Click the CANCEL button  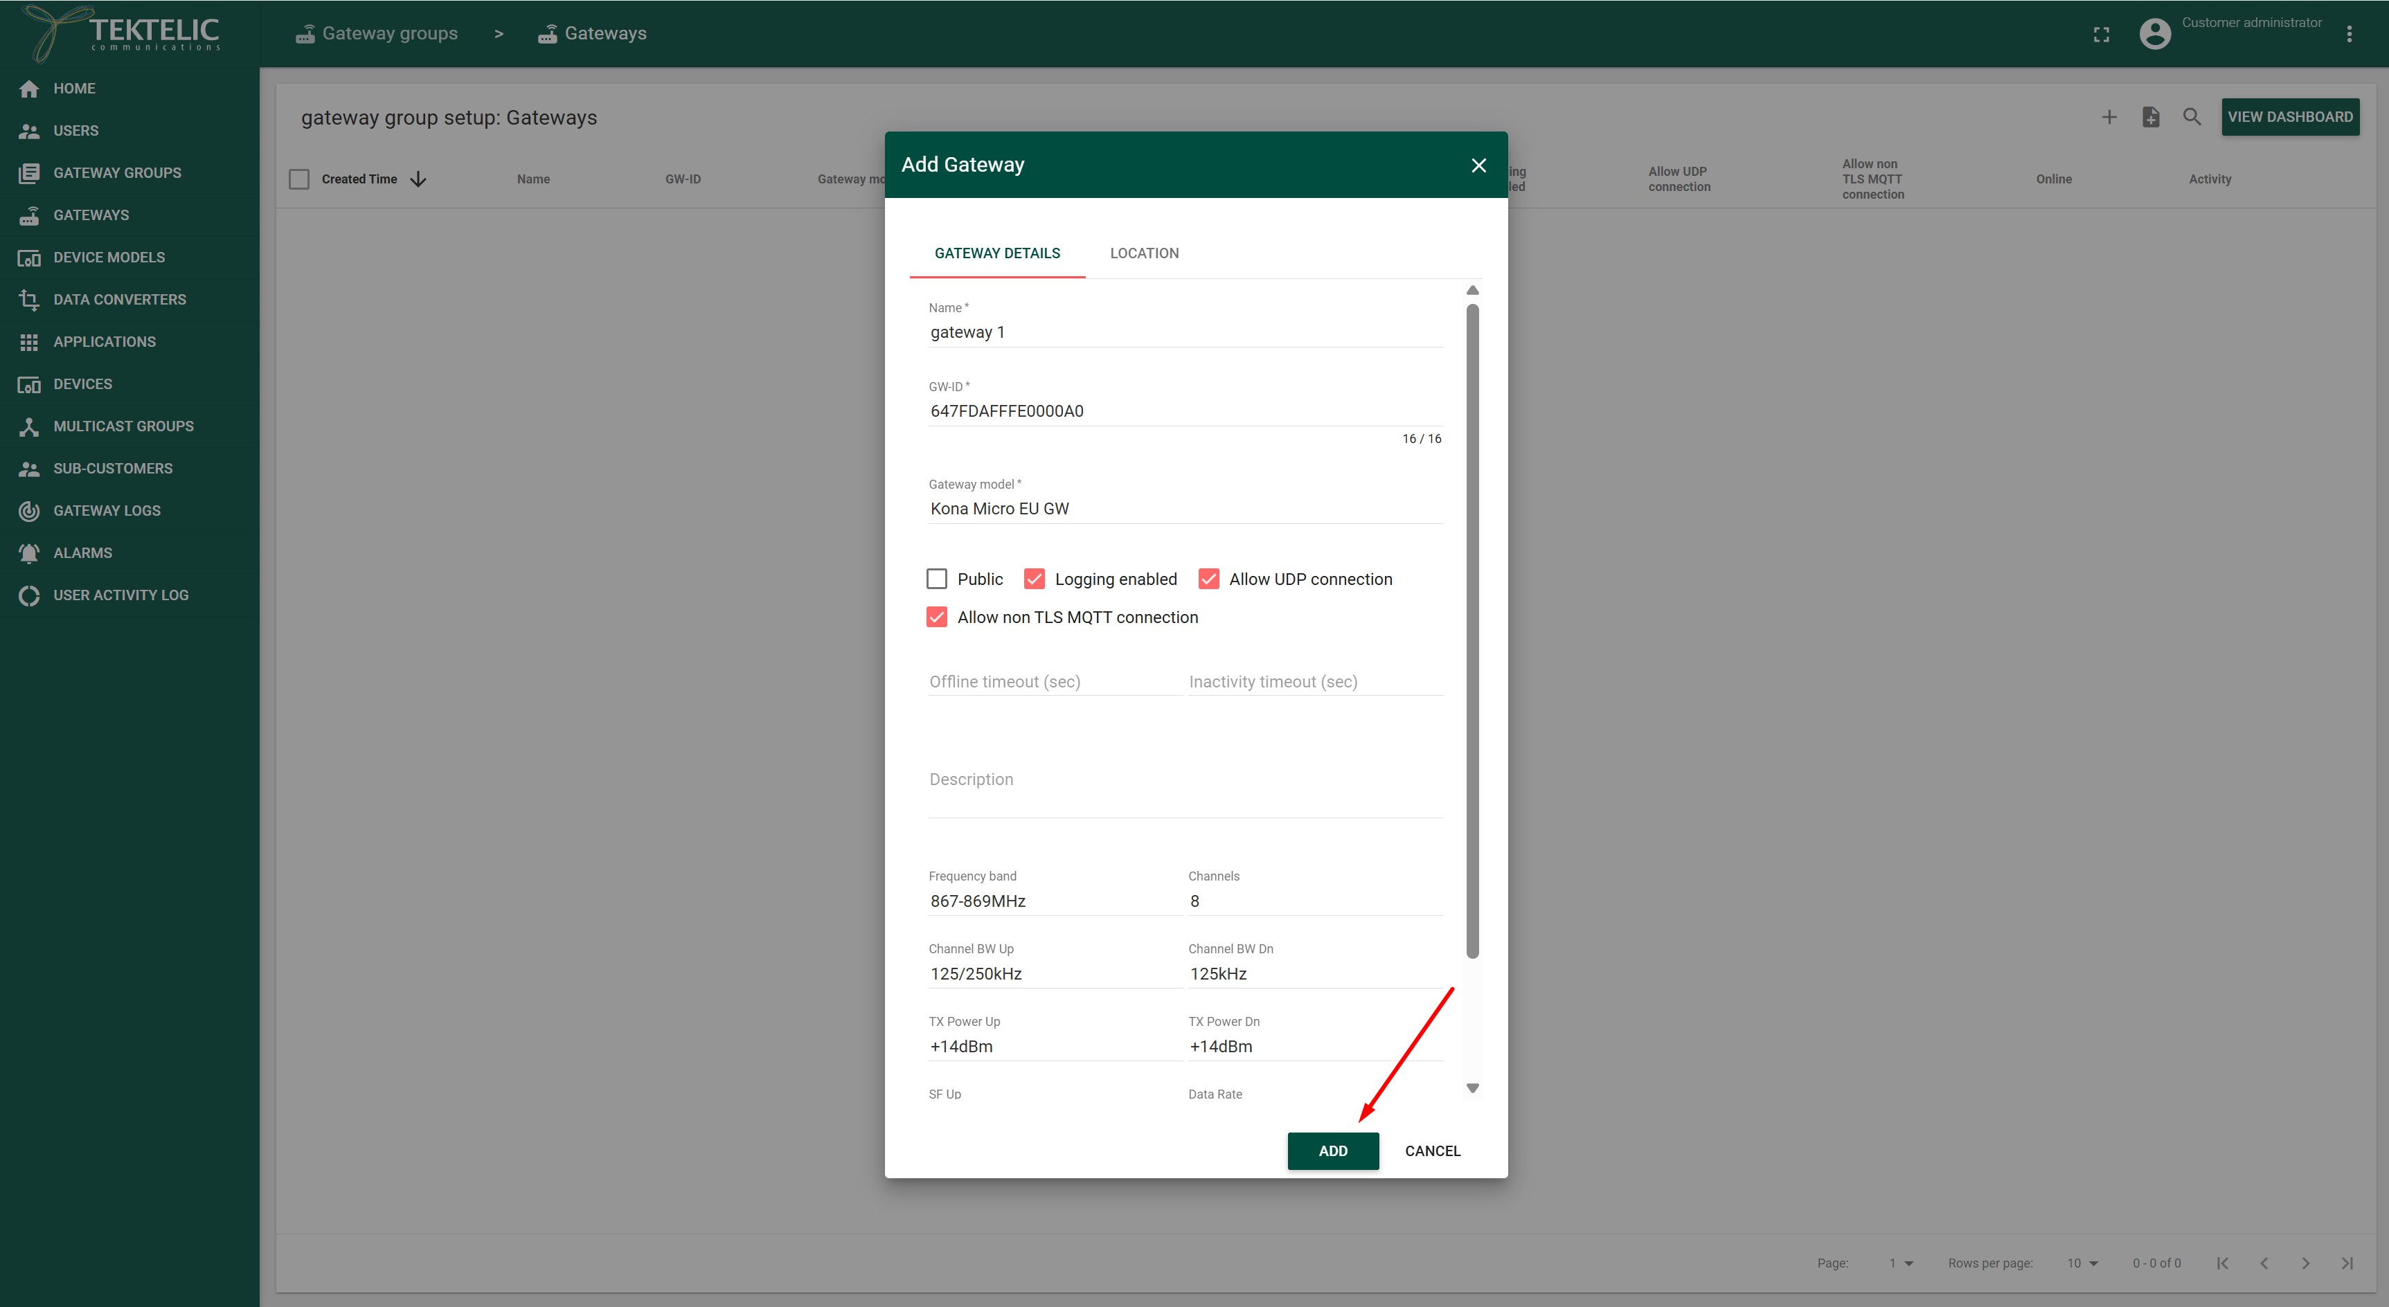(x=1431, y=1151)
